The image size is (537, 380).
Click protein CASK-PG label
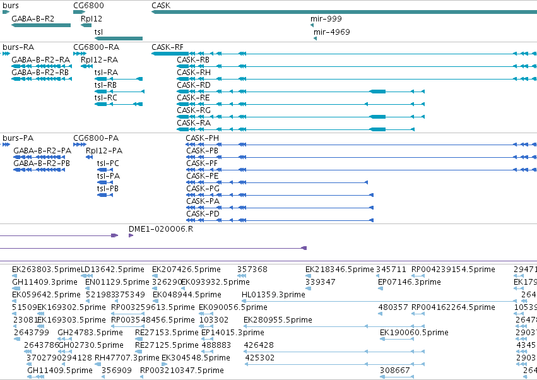point(203,189)
